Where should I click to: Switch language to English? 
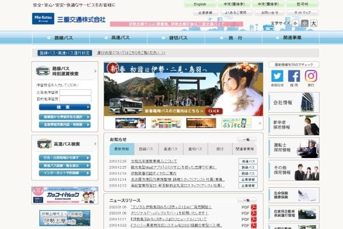point(200,4)
